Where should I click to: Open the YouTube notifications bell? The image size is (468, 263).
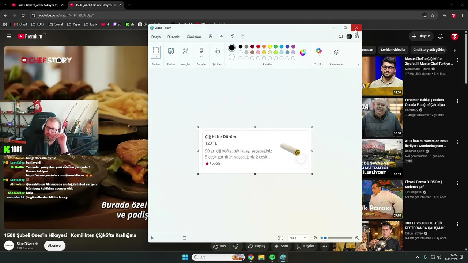[441, 36]
